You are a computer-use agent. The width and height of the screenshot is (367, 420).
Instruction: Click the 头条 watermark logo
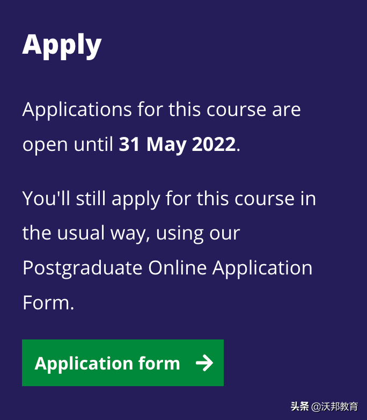pyautogui.click(x=299, y=407)
